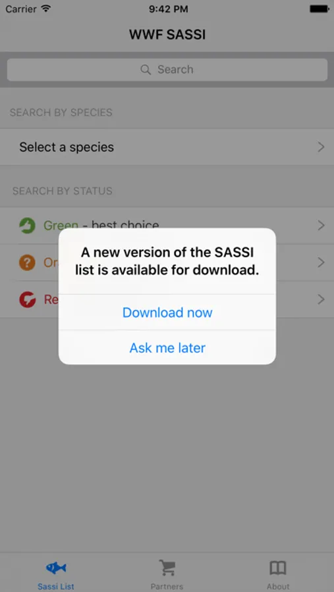The height and width of the screenshot is (592, 334).
Task: Open the About book tab
Action: tap(278, 573)
